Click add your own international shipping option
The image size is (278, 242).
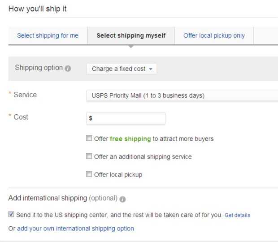(x=75, y=229)
